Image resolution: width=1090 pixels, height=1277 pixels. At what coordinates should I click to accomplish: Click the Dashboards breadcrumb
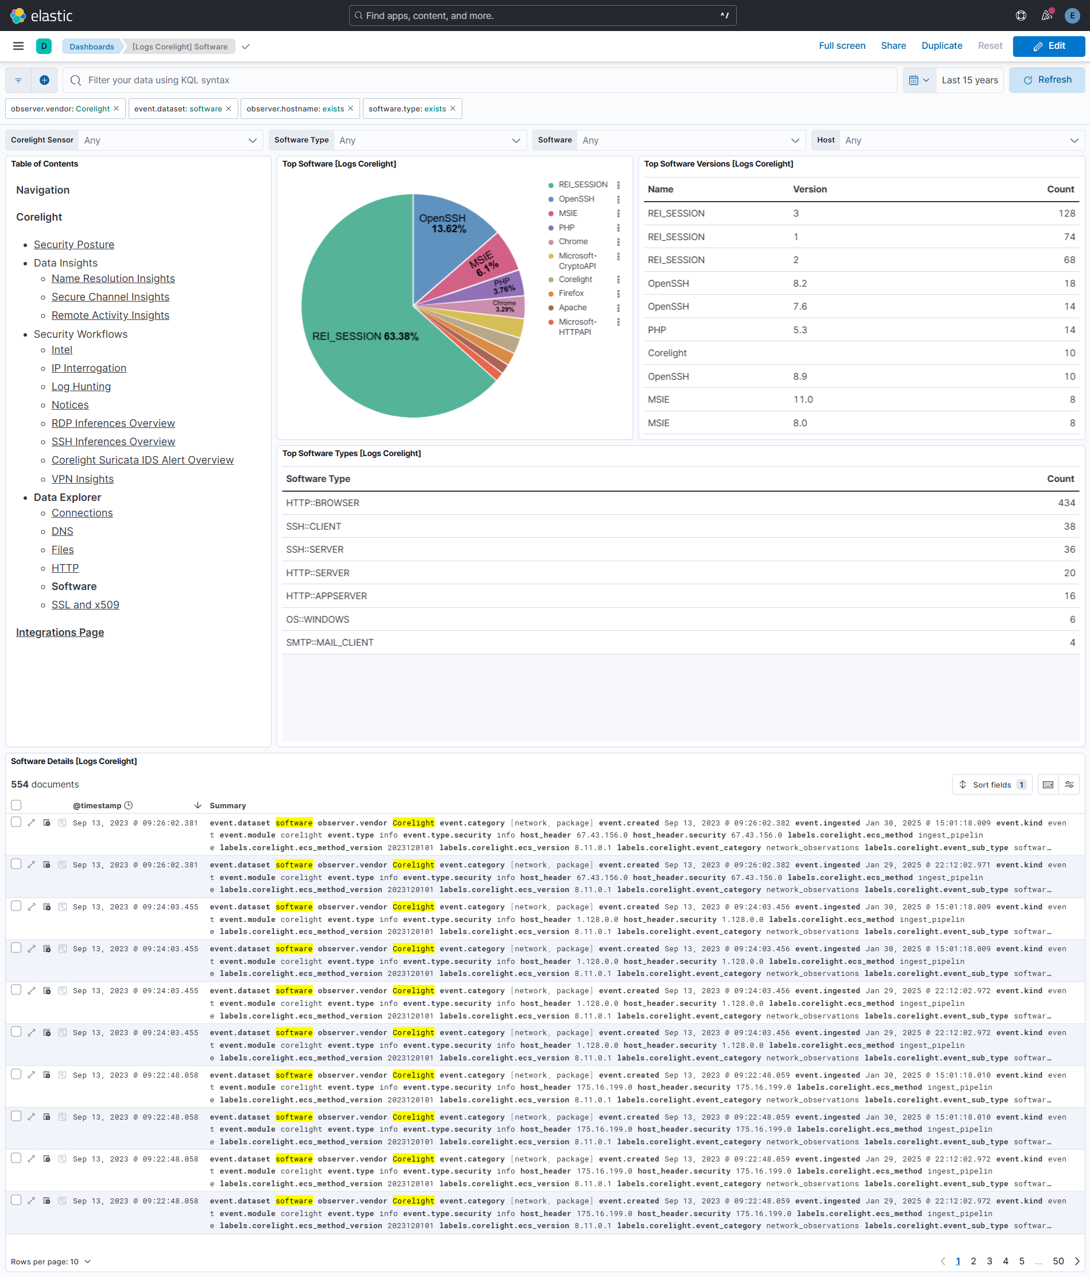pyautogui.click(x=91, y=46)
